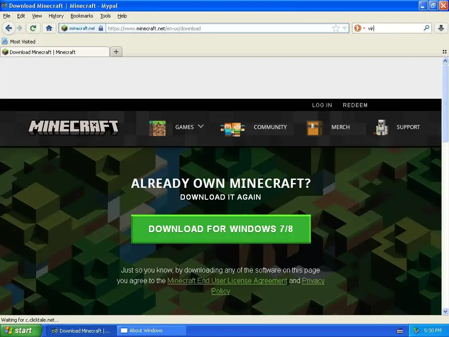
Task: Click the vertical scrollbar up arrow
Action: coord(445,61)
